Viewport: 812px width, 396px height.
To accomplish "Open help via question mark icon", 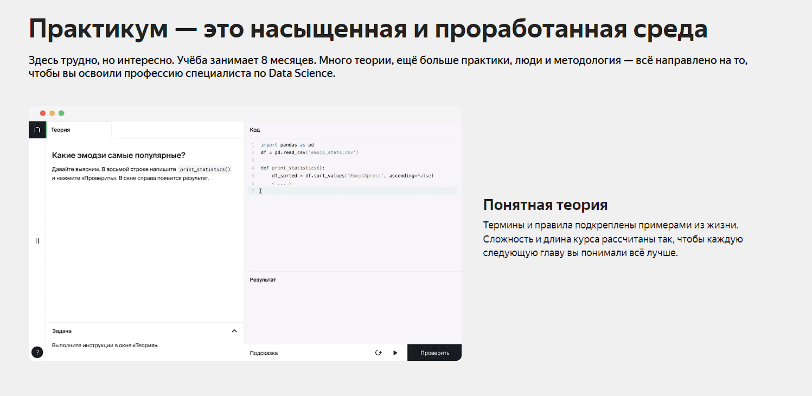I will (37, 353).
